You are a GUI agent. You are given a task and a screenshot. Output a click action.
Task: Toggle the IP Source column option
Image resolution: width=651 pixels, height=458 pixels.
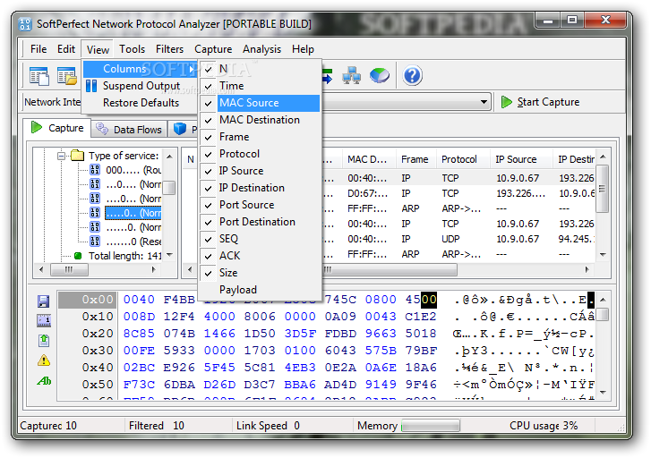[x=260, y=171]
